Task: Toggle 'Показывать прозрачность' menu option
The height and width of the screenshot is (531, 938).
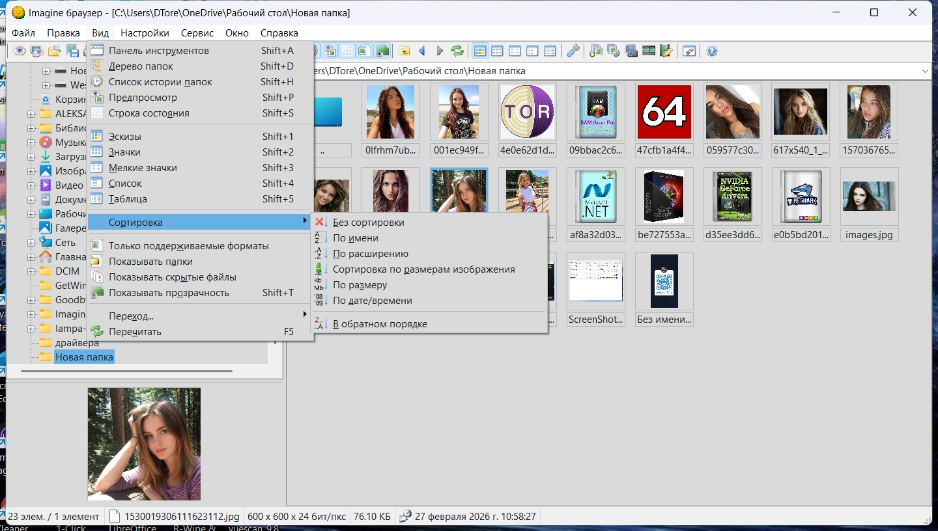Action: point(169,293)
